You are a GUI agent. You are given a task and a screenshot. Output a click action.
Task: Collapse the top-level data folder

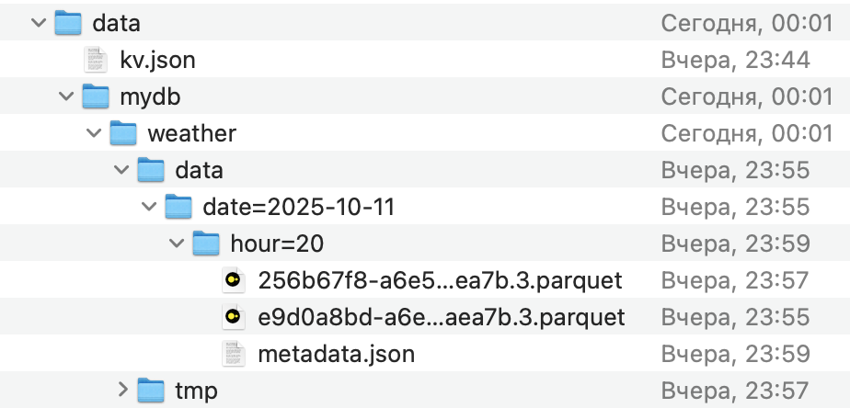click(x=38, y=23)
